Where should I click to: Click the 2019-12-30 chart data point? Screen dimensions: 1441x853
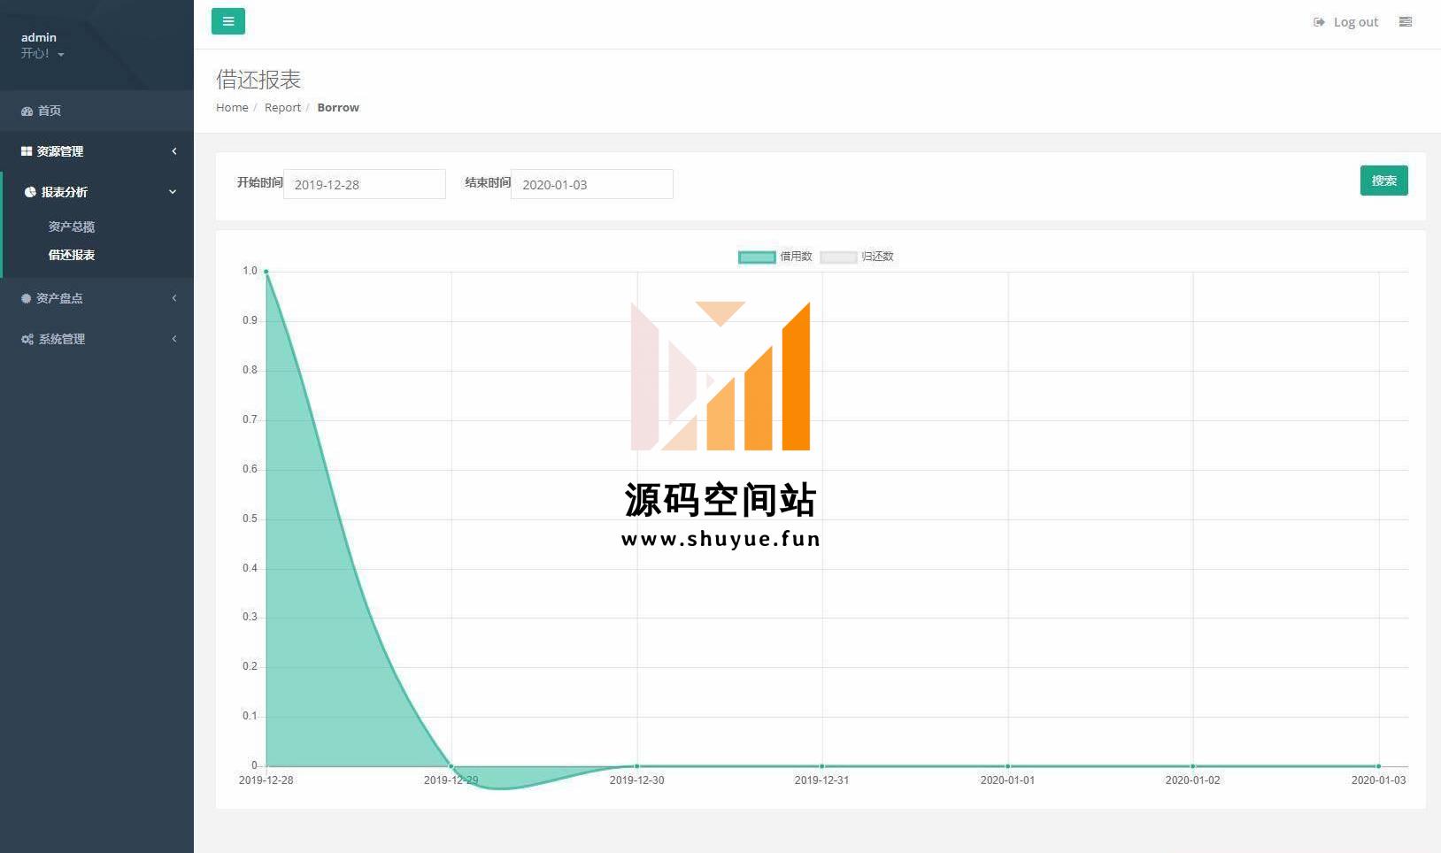[x=637, y=766]
